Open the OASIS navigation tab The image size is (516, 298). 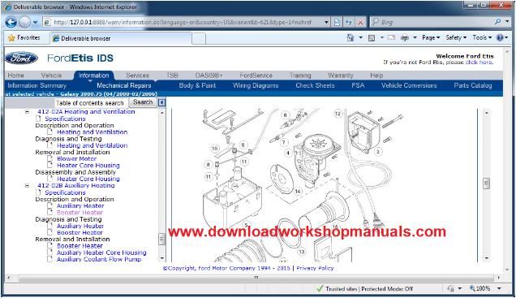pos(209,76)
